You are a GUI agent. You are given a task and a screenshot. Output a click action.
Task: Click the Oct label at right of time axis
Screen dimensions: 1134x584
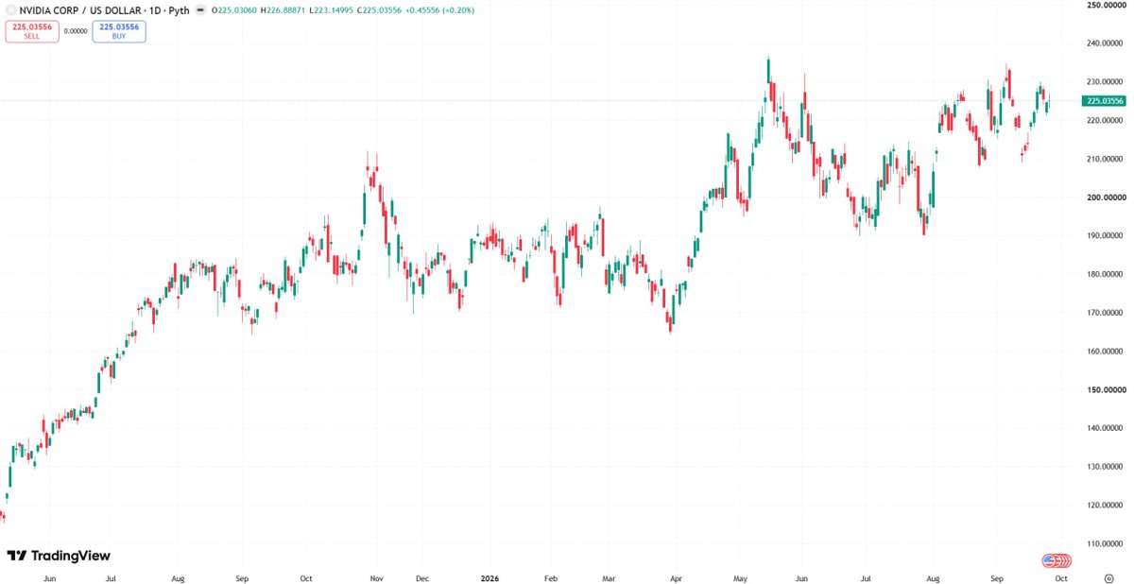[1061, 576]
